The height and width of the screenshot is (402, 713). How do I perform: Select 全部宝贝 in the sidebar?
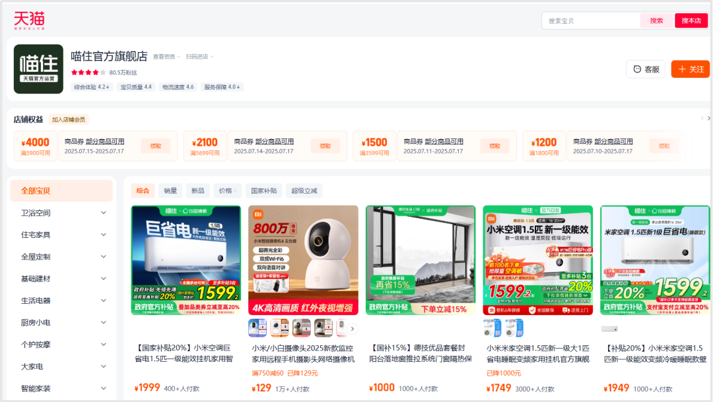(61, 191)
